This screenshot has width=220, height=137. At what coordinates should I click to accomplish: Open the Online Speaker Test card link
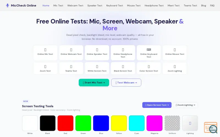(97, 53)
